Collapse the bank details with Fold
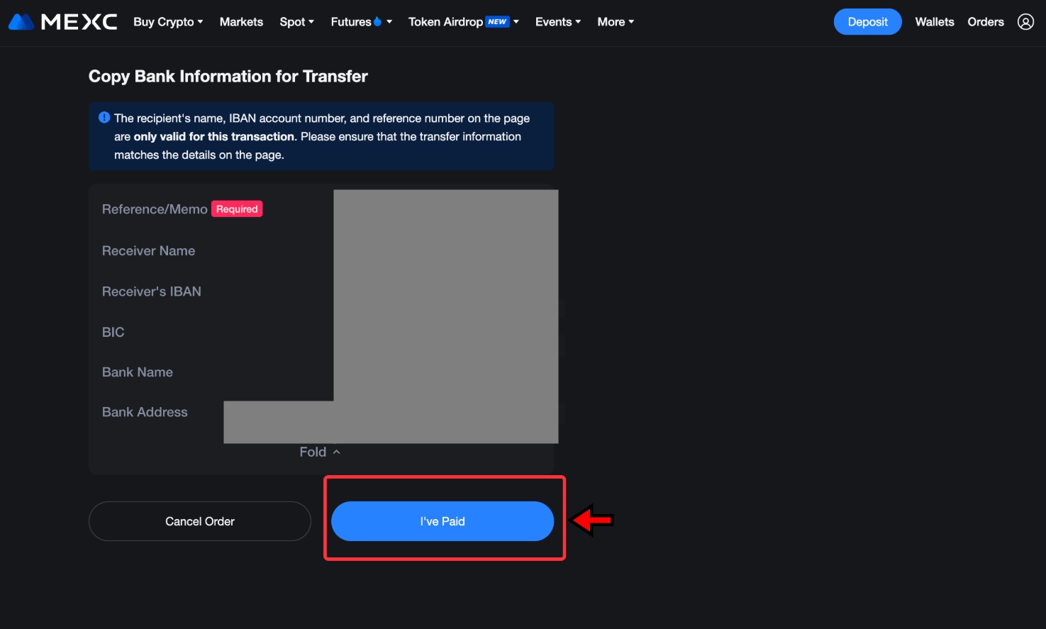 [x=321, y=452]
